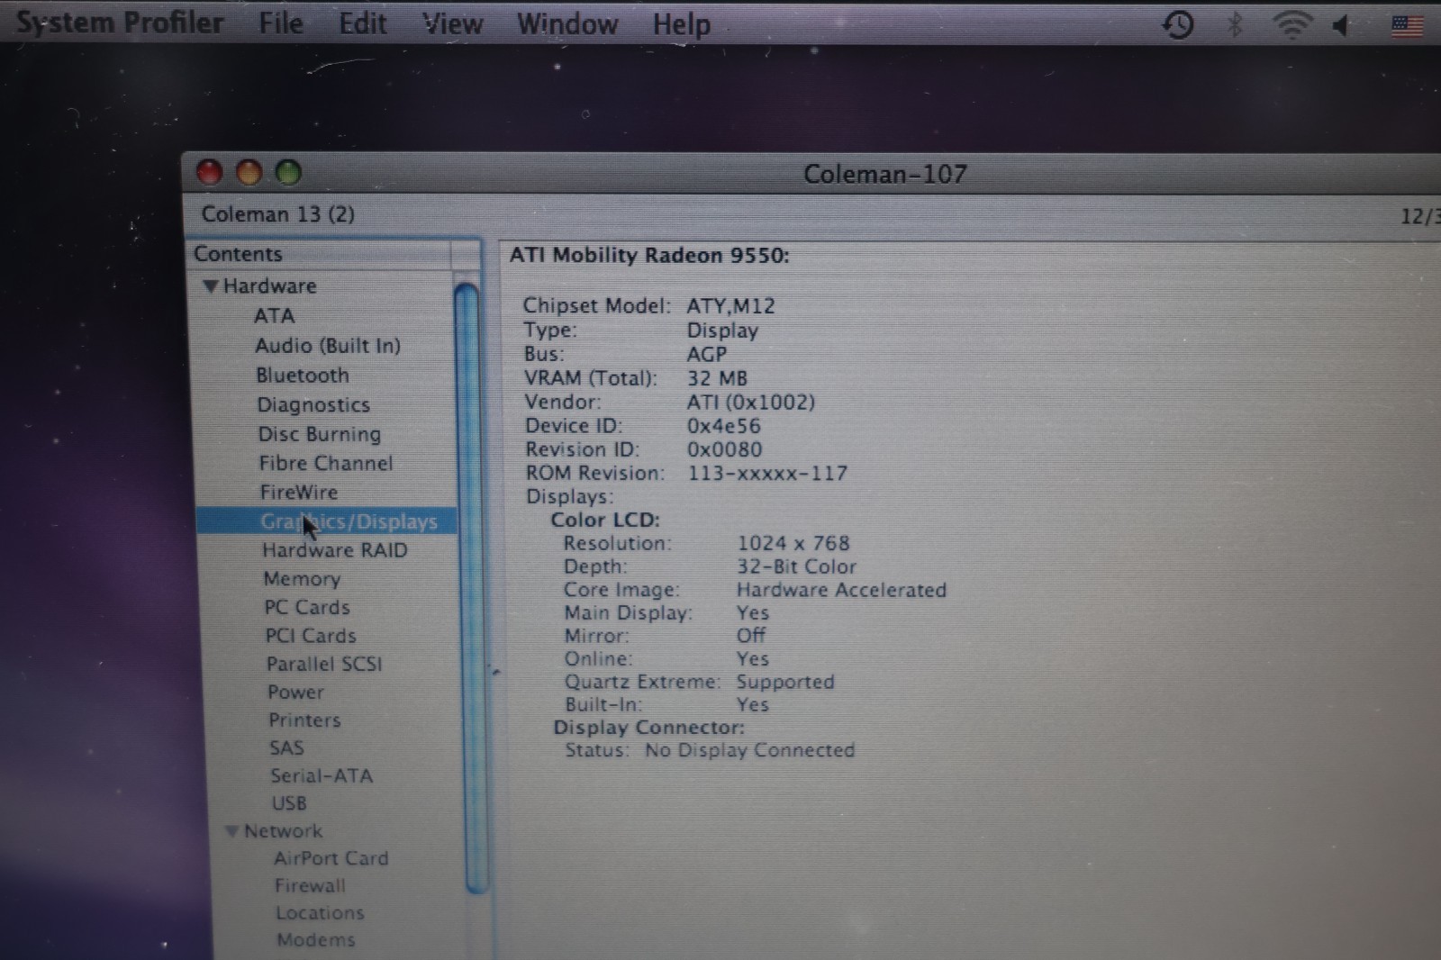Select ATA in the contents list

coord(274,316)
